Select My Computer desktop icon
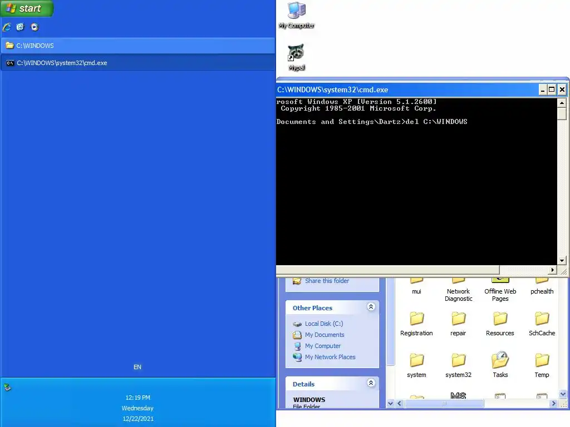 pyautogui.click(x=297, y=15)
